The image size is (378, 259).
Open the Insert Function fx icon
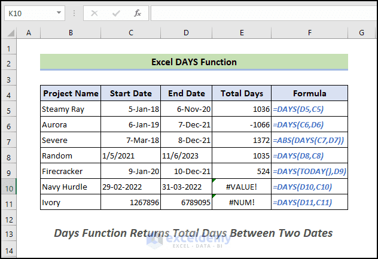(x=138, y=13)
